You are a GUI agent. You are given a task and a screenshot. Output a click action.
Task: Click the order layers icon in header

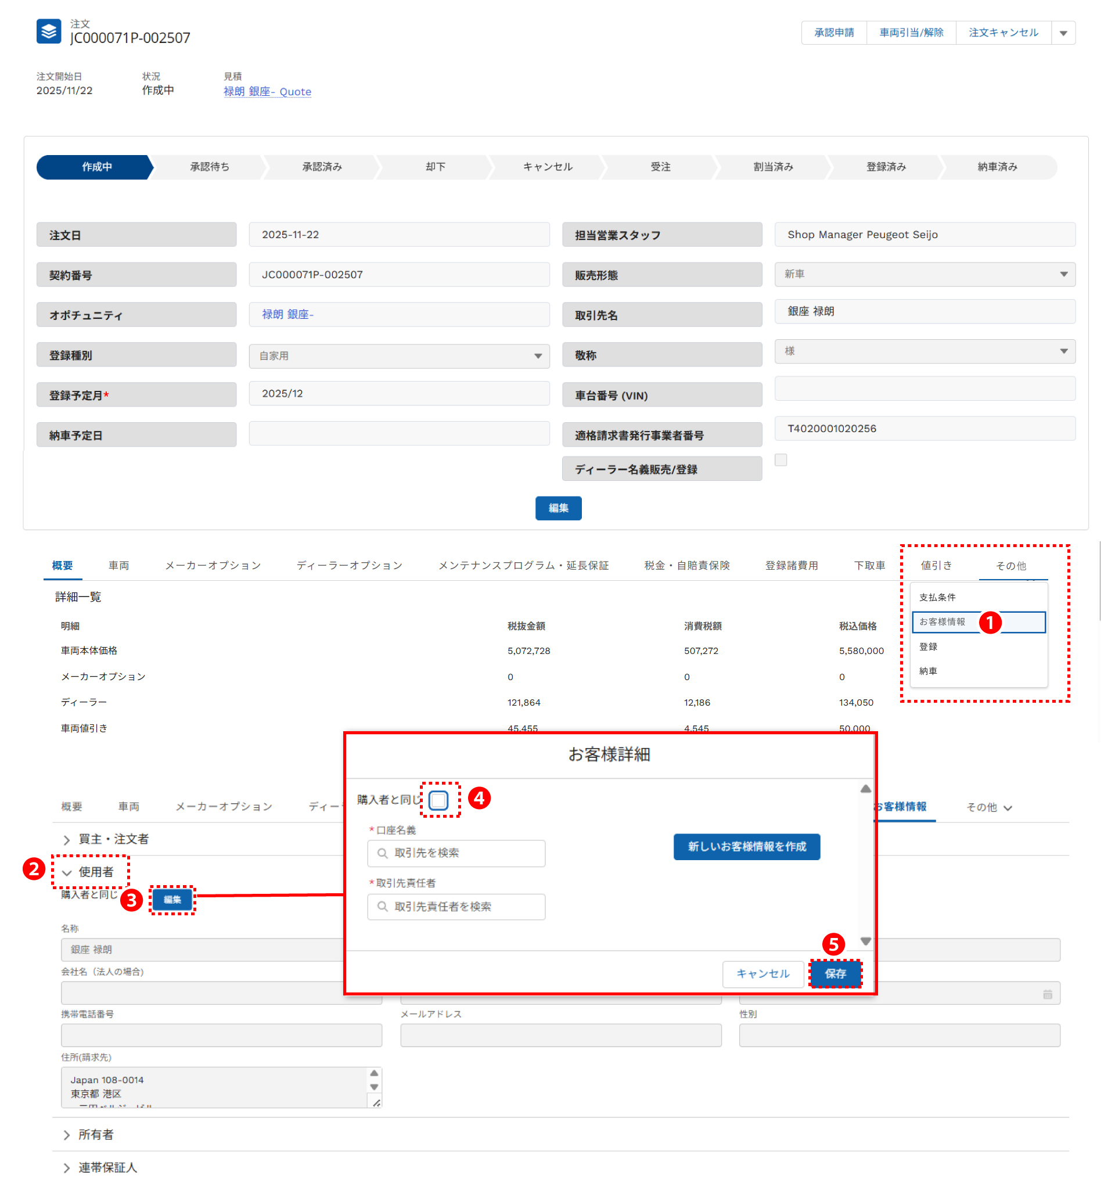[48, 31]
